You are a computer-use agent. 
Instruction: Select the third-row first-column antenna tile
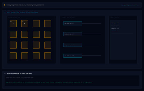click(x=13, y=45)
